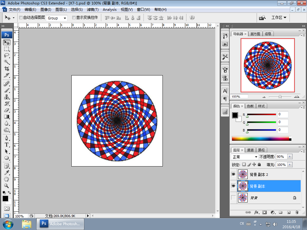This screenshot has height=230, width=307.
Task: Create a new layer with the icon
Action: [289, 212]
